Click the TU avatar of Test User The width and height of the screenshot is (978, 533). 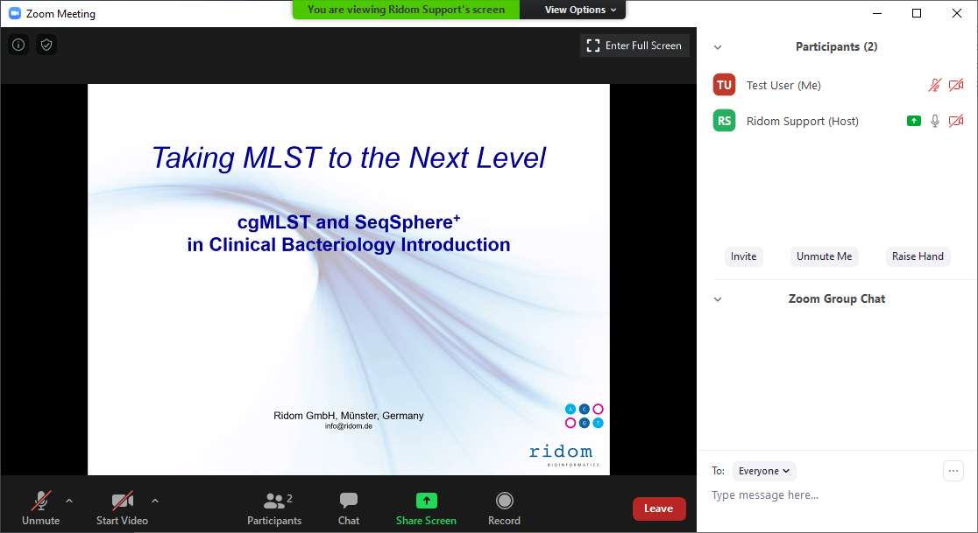[x=724, y=85]
